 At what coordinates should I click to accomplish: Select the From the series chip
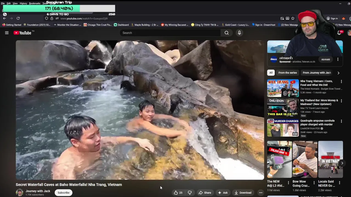[288, 73]
